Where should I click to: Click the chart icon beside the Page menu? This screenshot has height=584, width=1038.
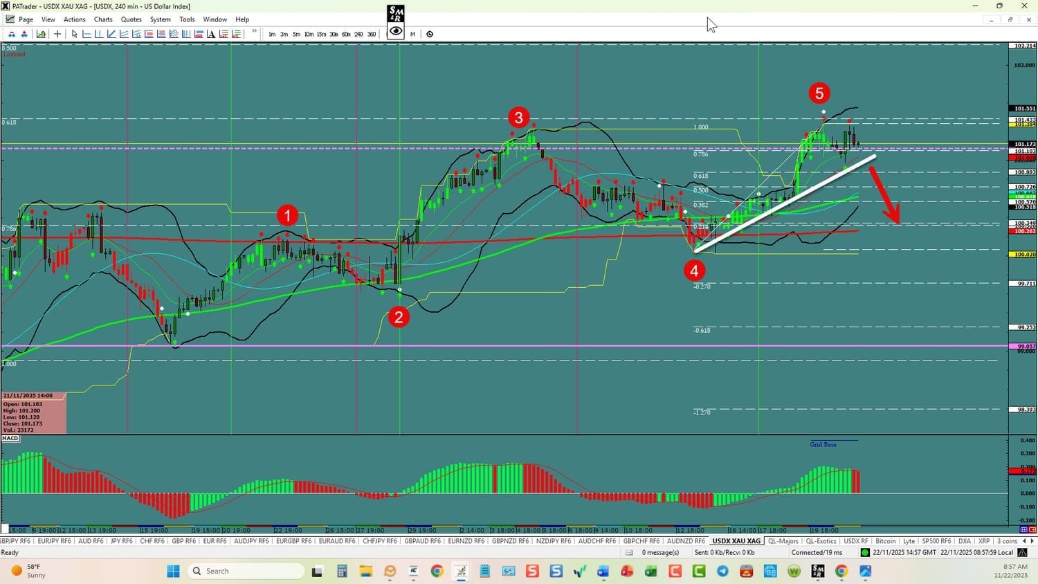tap(10, 19)
